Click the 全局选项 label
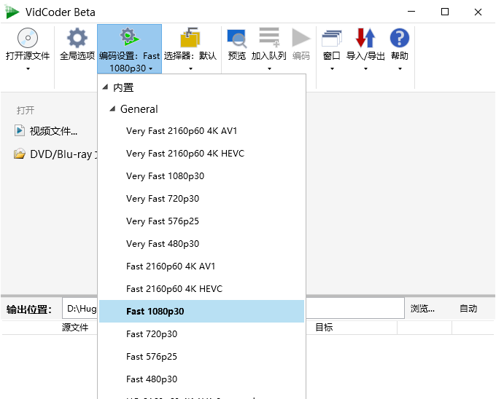 point(77,56)
